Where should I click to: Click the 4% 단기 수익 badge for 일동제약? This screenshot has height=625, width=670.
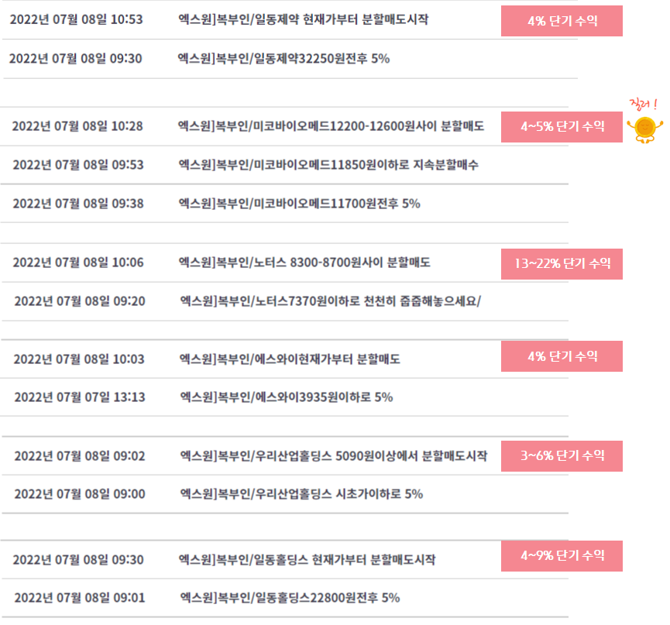(562, 21)
